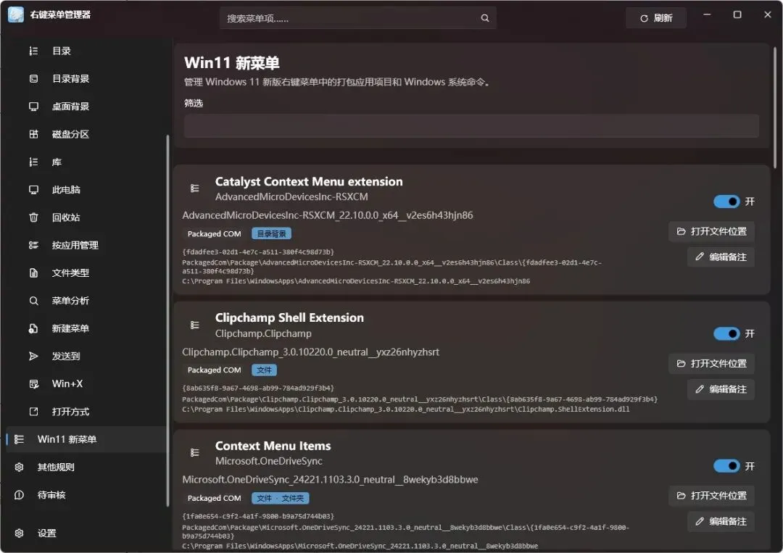This screenshot has height=553, width=783.
Task: Click the 其他规则 gear icon
Action: [19, 467]
